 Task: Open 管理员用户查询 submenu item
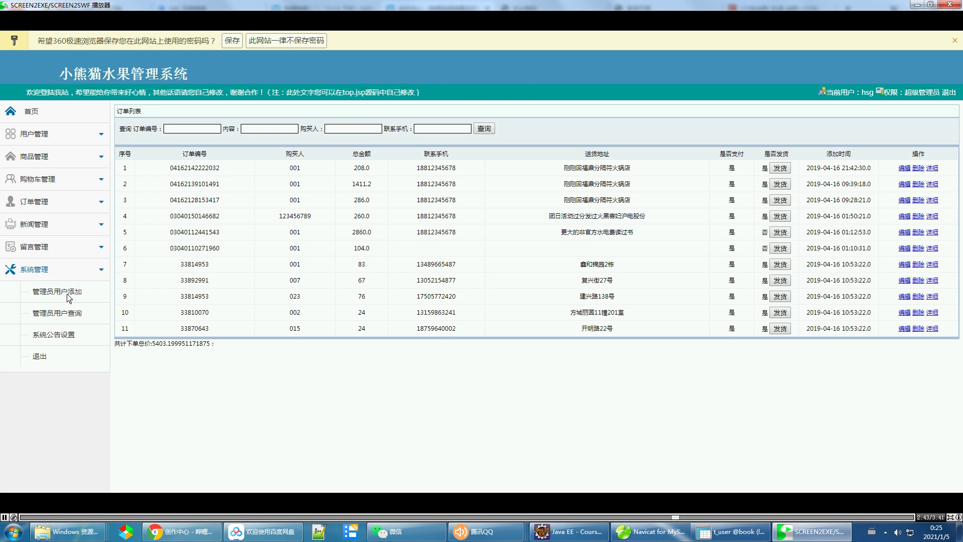coord(57,313)
